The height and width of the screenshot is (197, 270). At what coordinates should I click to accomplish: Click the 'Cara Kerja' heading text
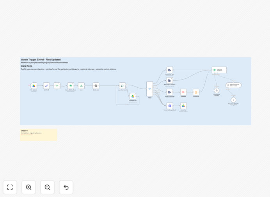tap(27, 66)
